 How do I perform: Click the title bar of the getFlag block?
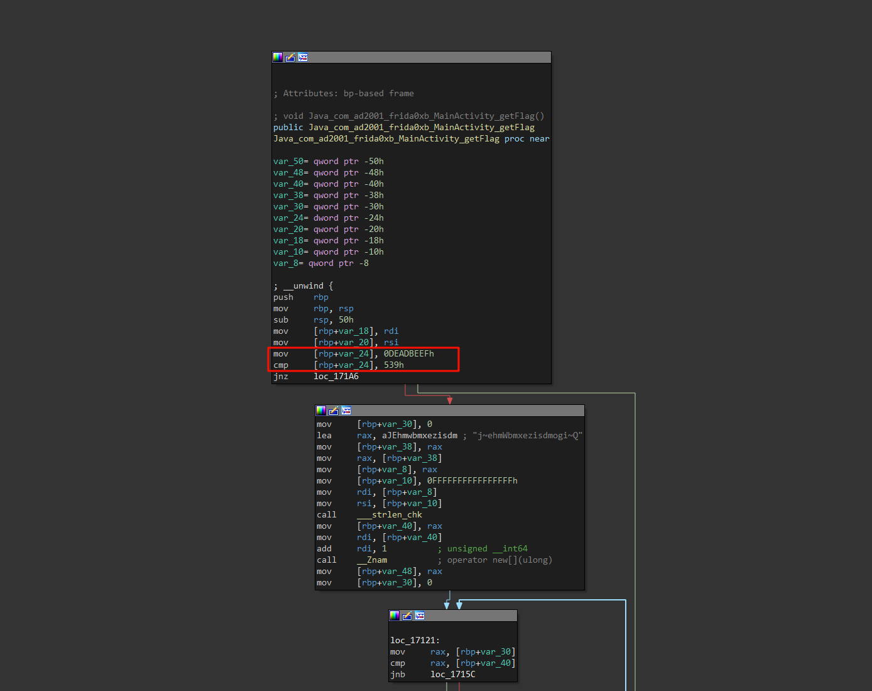pos(427,57)
